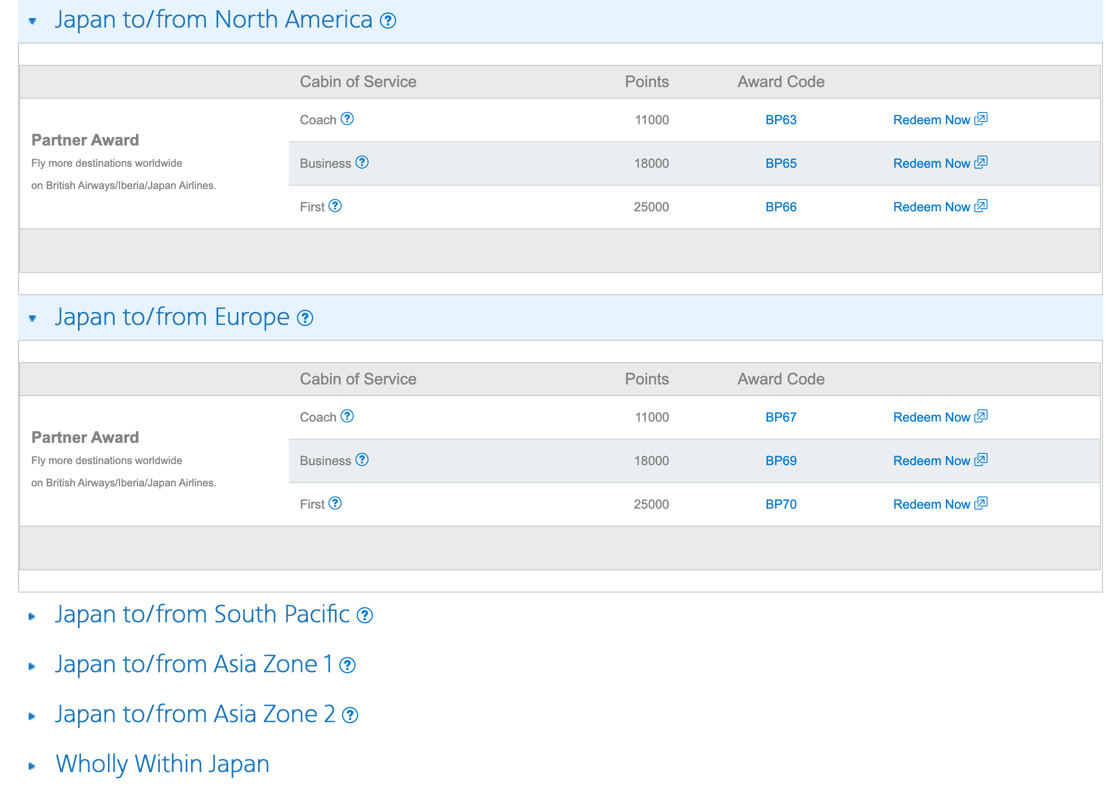Click help icon beside Japan to/from South Pacific

pos(365,615)
